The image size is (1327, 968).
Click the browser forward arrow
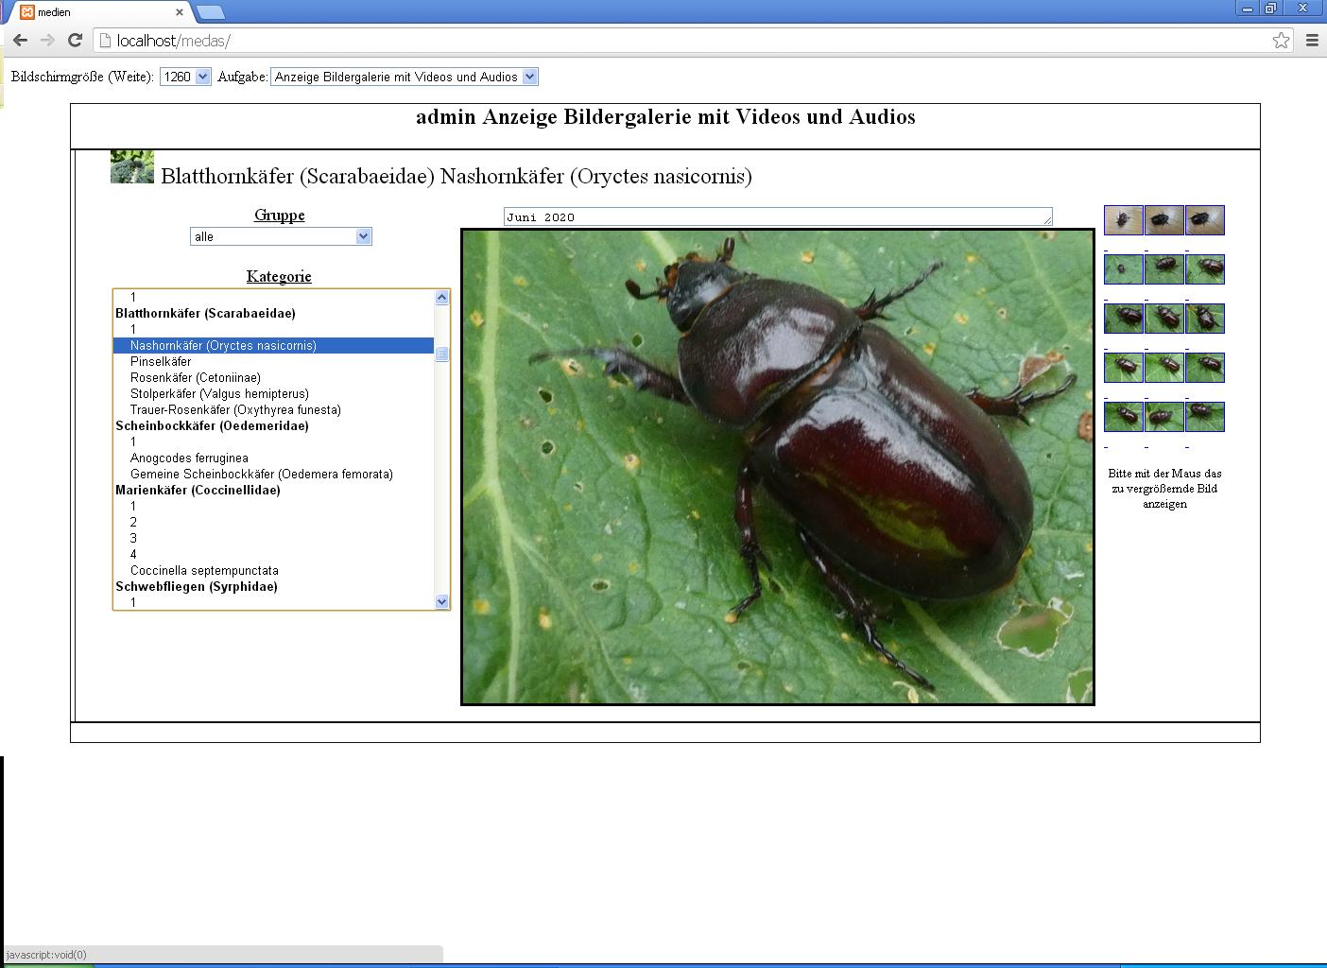[x=47, y=41]
